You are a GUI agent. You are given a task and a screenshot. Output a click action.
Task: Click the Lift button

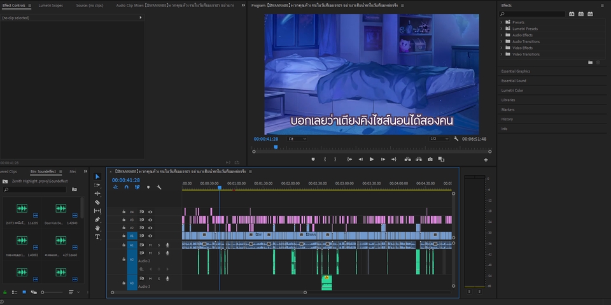407,159
